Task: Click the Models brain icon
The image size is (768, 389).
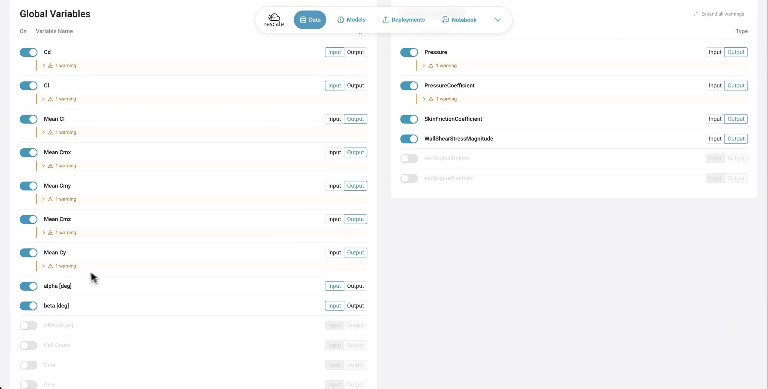Action: pos(340,20)
